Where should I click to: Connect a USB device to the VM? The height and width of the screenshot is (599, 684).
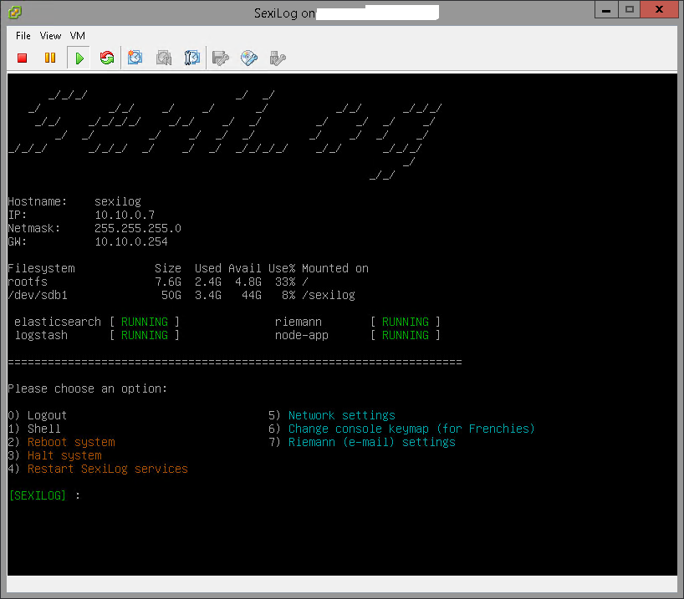[x=278, y=58]
